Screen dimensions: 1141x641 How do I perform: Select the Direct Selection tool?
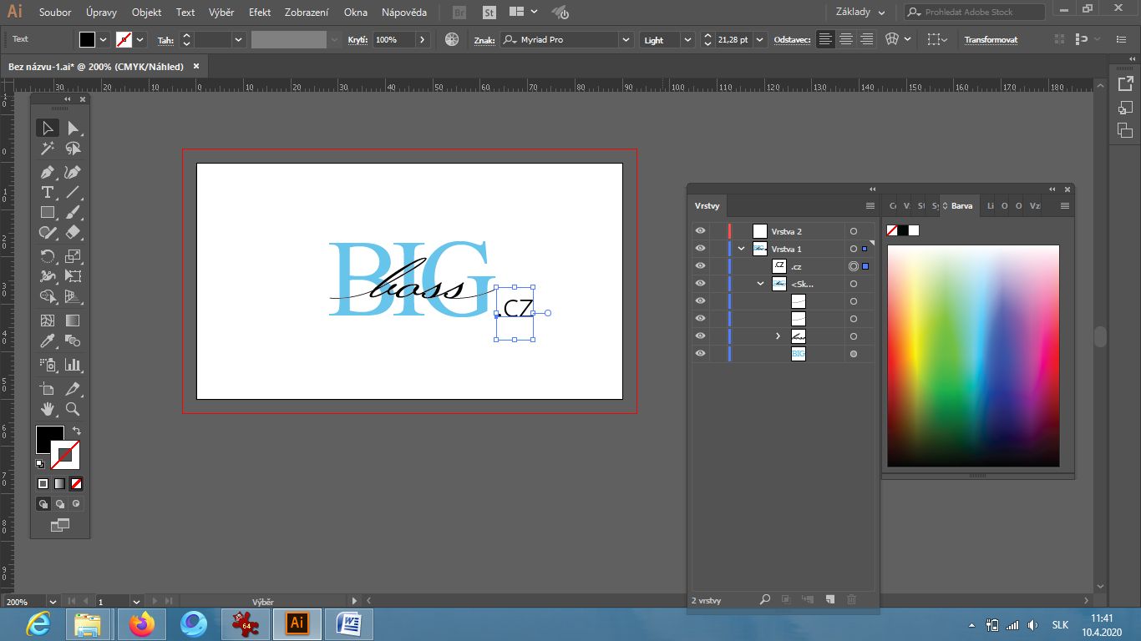[x=74, y=128]
